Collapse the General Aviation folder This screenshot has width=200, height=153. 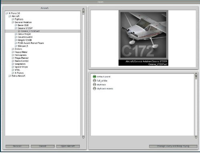click(13, 22)
